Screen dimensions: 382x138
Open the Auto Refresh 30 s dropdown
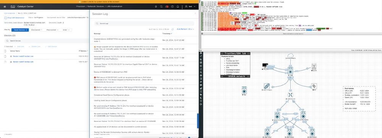coord(185,29)
